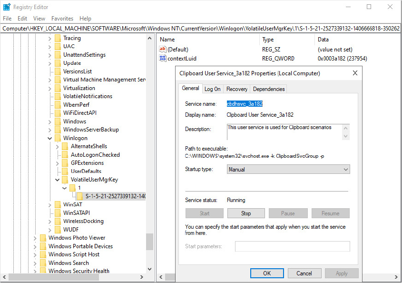
Task: Click the (Default) string value icon
Action: pyautogui.click(x=163, y=49)
